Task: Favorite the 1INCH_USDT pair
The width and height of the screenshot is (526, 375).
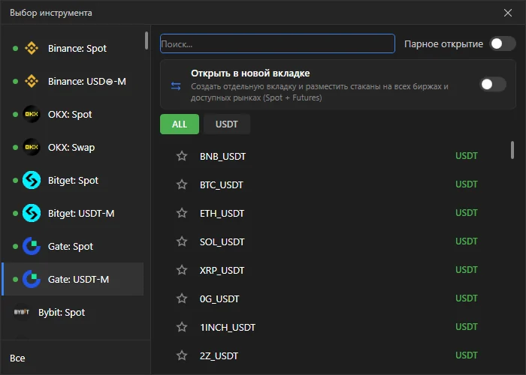Action: click(182, 327)
